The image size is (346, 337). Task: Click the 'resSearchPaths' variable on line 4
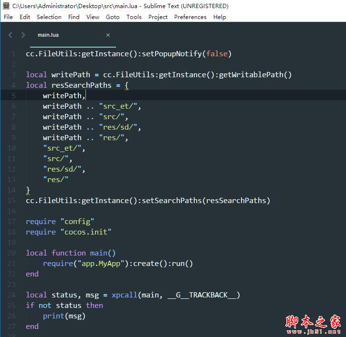click(x=82, y=85)
